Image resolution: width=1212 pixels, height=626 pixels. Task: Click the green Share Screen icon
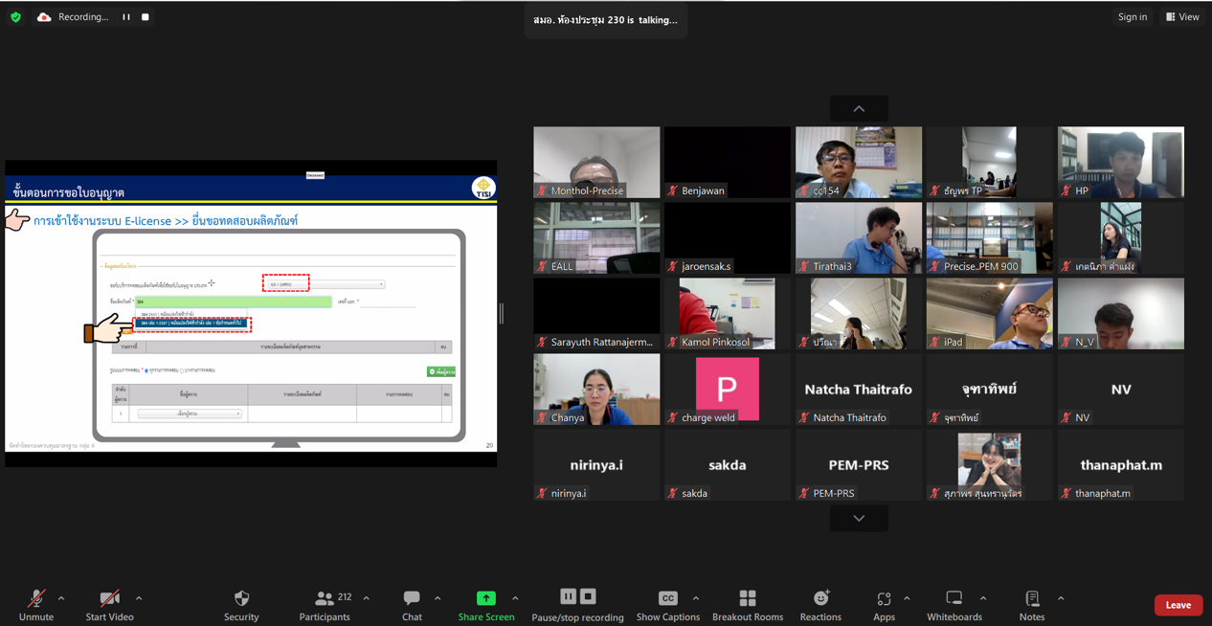[x=485, y=598]
